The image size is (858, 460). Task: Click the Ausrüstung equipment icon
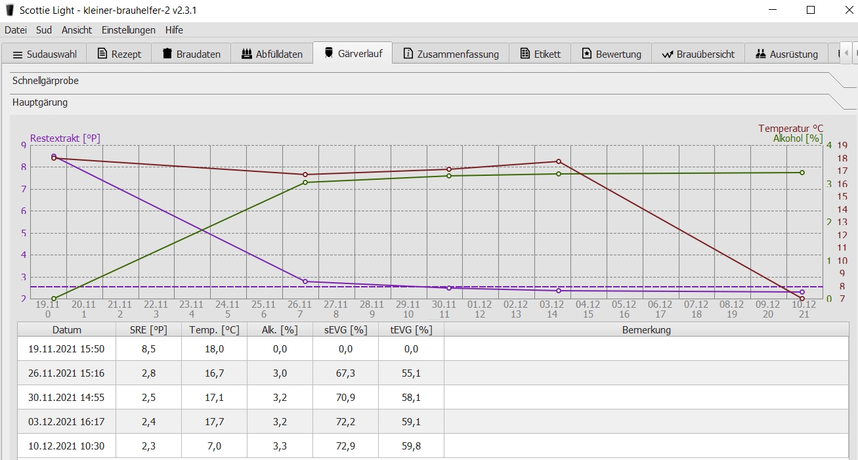761,54
